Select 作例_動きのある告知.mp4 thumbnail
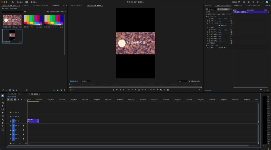 click(12, 20)
